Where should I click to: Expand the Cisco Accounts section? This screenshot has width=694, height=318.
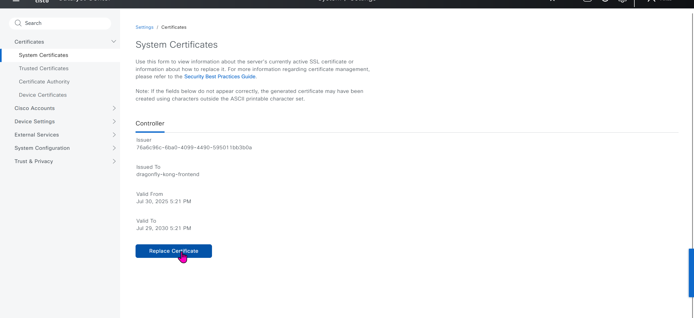(114, 108)
